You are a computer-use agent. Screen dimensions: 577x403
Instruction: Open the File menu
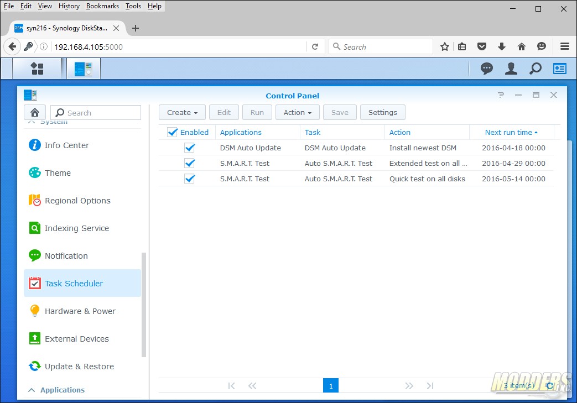pos(9,6)
